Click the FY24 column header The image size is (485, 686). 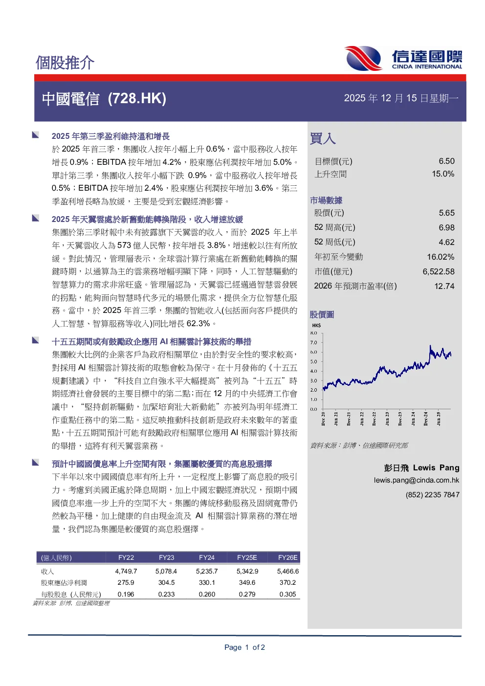click(207, 557)
